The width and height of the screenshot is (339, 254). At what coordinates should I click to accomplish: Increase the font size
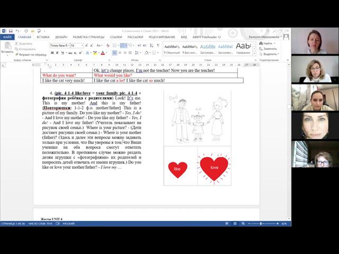[86, 46]
